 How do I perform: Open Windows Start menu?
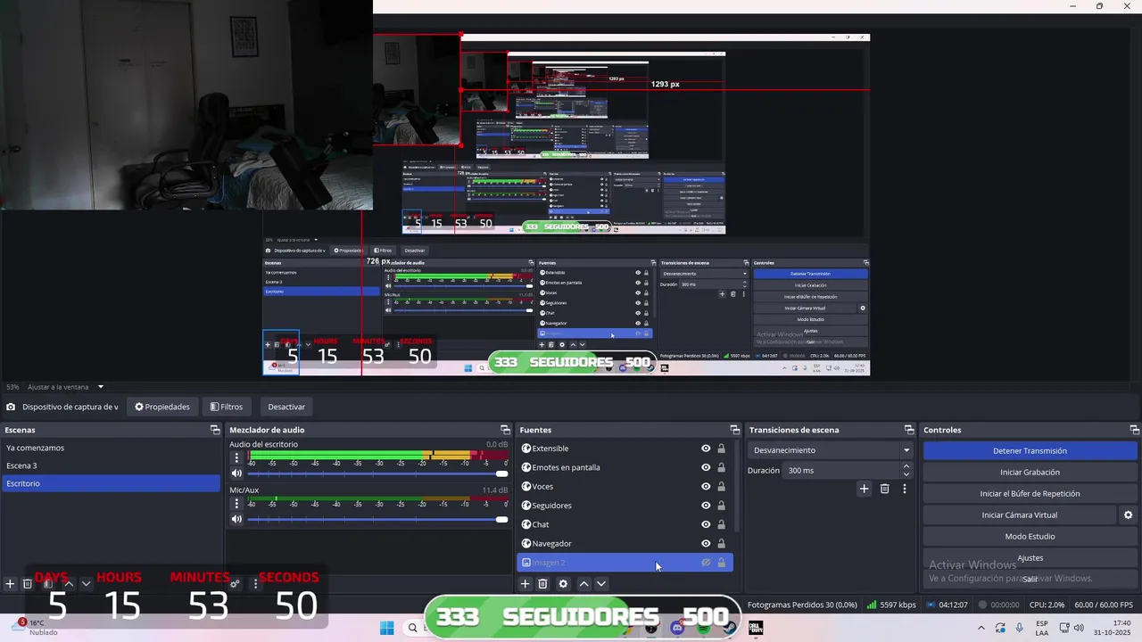point(386,628)
